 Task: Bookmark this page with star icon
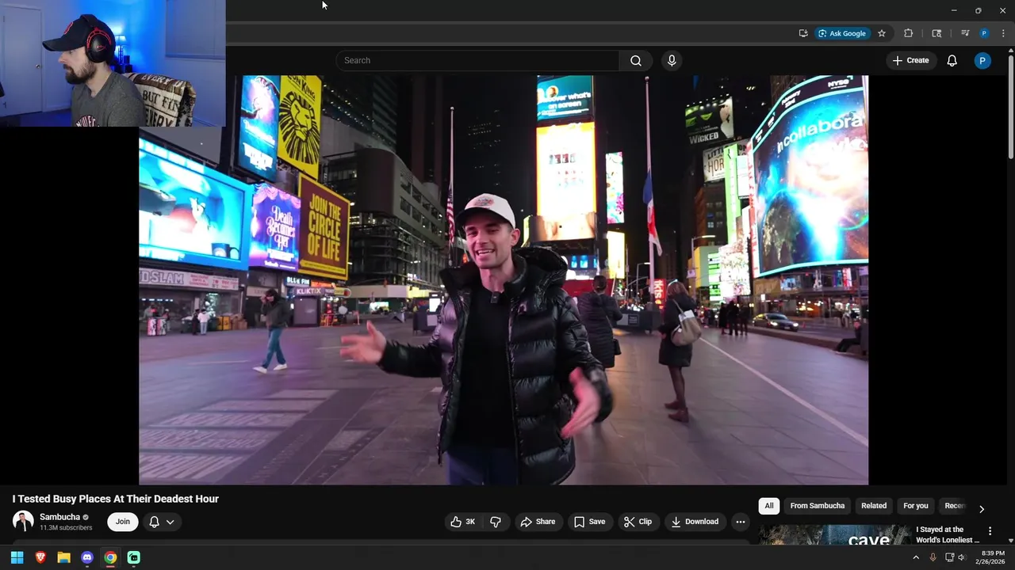click(x=882, y=33)
